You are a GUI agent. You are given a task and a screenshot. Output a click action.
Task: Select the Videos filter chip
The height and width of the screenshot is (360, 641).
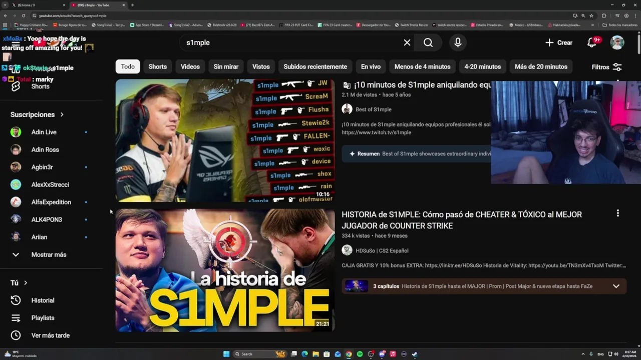[190, 66]
